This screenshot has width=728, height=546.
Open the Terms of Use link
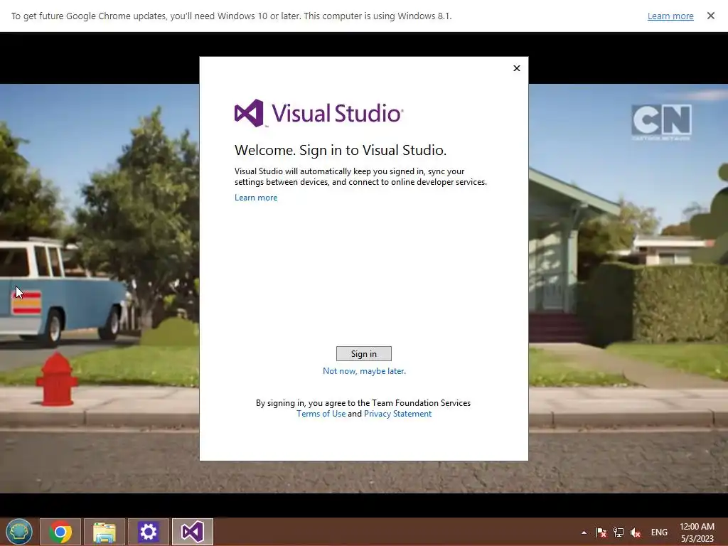coord(321,414)
